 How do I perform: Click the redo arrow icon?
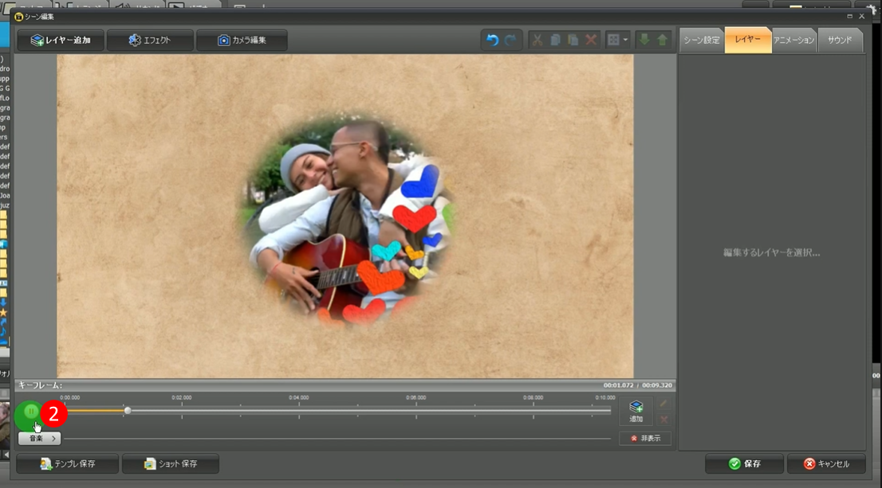point(510,40)
